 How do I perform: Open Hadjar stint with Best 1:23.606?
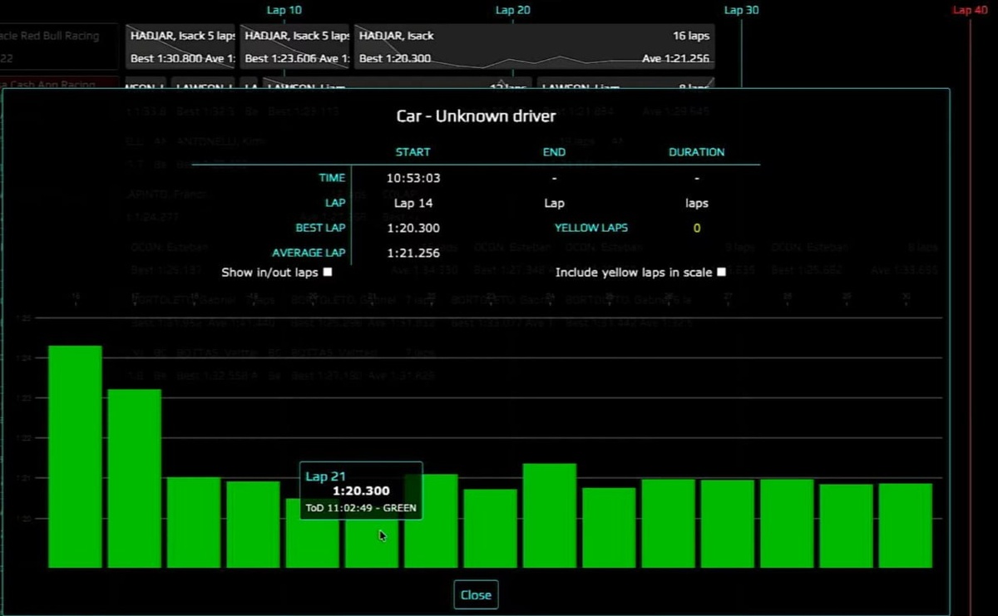tap(295, 47)
